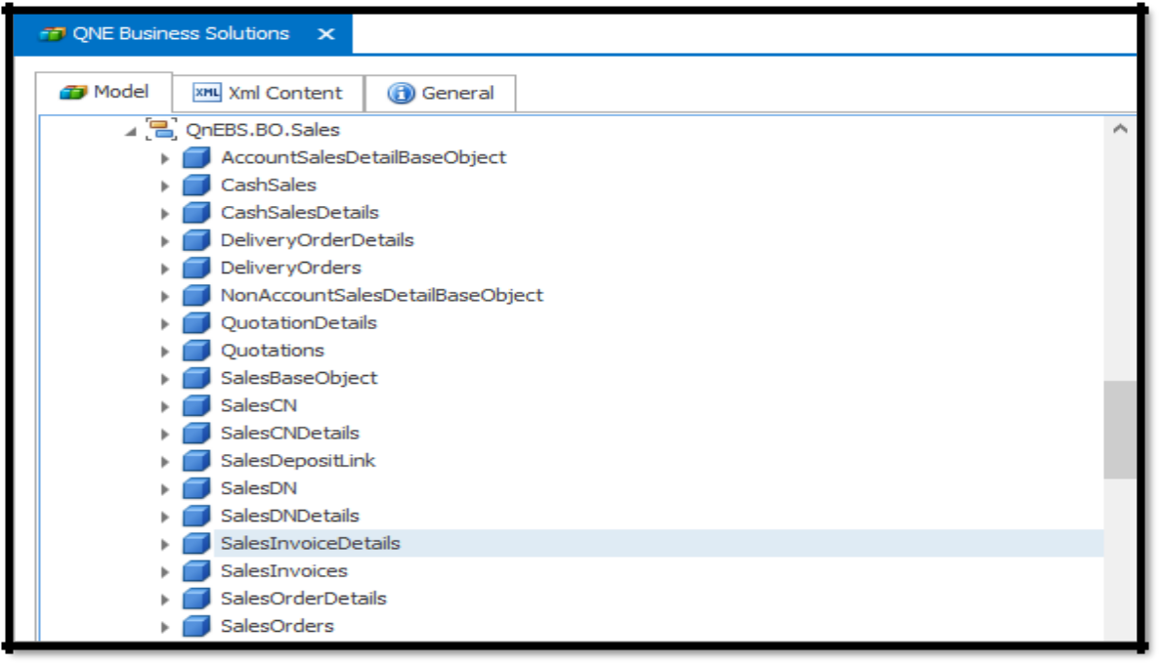Click the QNE Business Solutions tab icon
Screen dimensions: 1161x666
click(x=52, y=34)
